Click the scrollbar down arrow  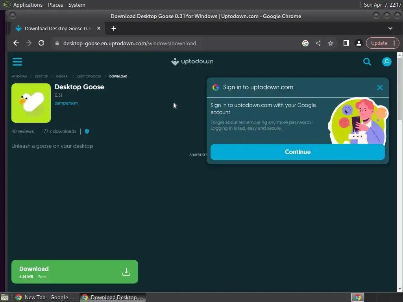tap(399, 289)
